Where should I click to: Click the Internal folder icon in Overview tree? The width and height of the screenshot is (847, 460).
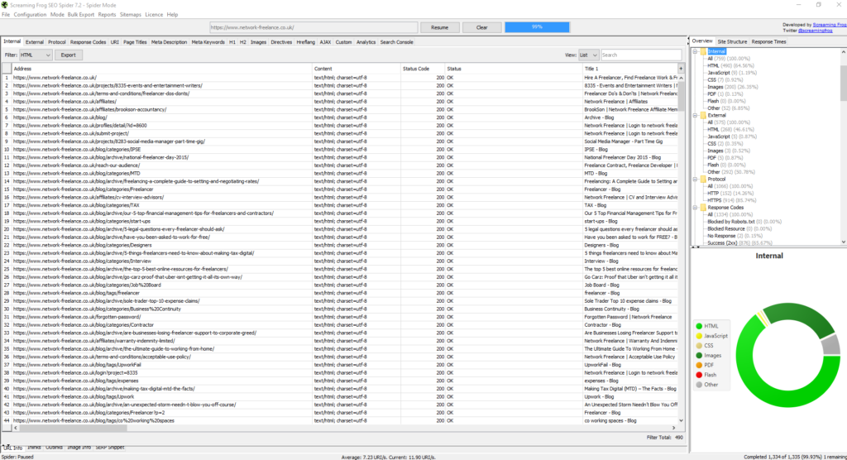tap(703, 51)
